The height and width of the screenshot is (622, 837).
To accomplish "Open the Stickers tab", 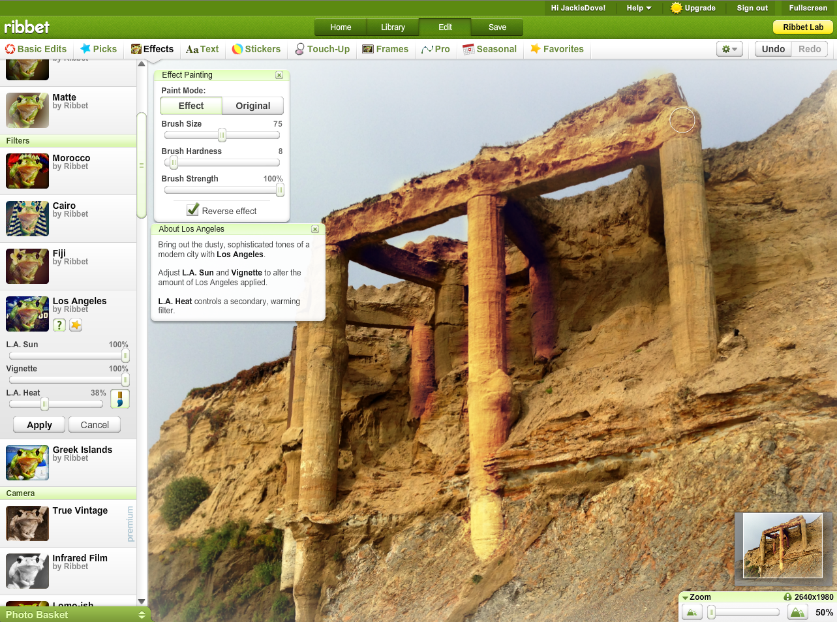I will [x=256, y=49].
